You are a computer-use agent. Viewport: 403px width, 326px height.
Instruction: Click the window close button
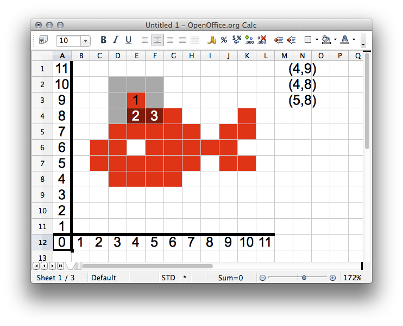(x=39, y=25)
